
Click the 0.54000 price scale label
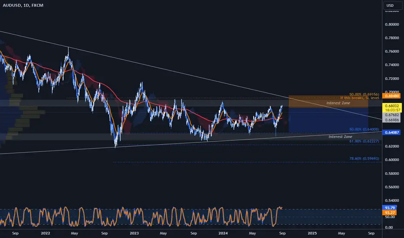coord(392,200)
